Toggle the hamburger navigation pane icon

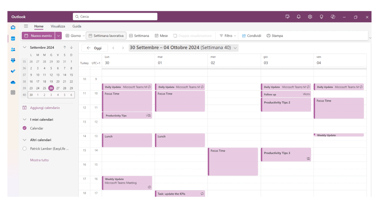pyautogui.click(x=26, y=26)
